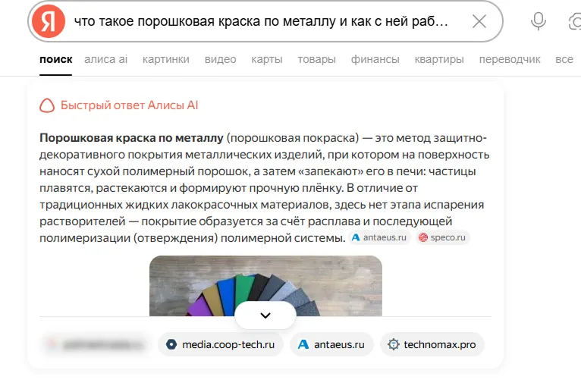Click the blurred source chip
This screenshot has width=581, height=386.
tap(96, 344)
